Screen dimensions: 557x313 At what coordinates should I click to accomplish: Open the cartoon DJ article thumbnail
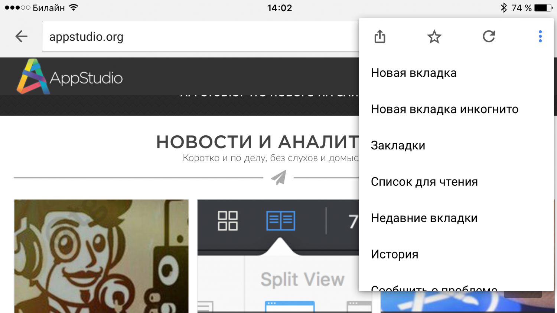coord(101,256)
